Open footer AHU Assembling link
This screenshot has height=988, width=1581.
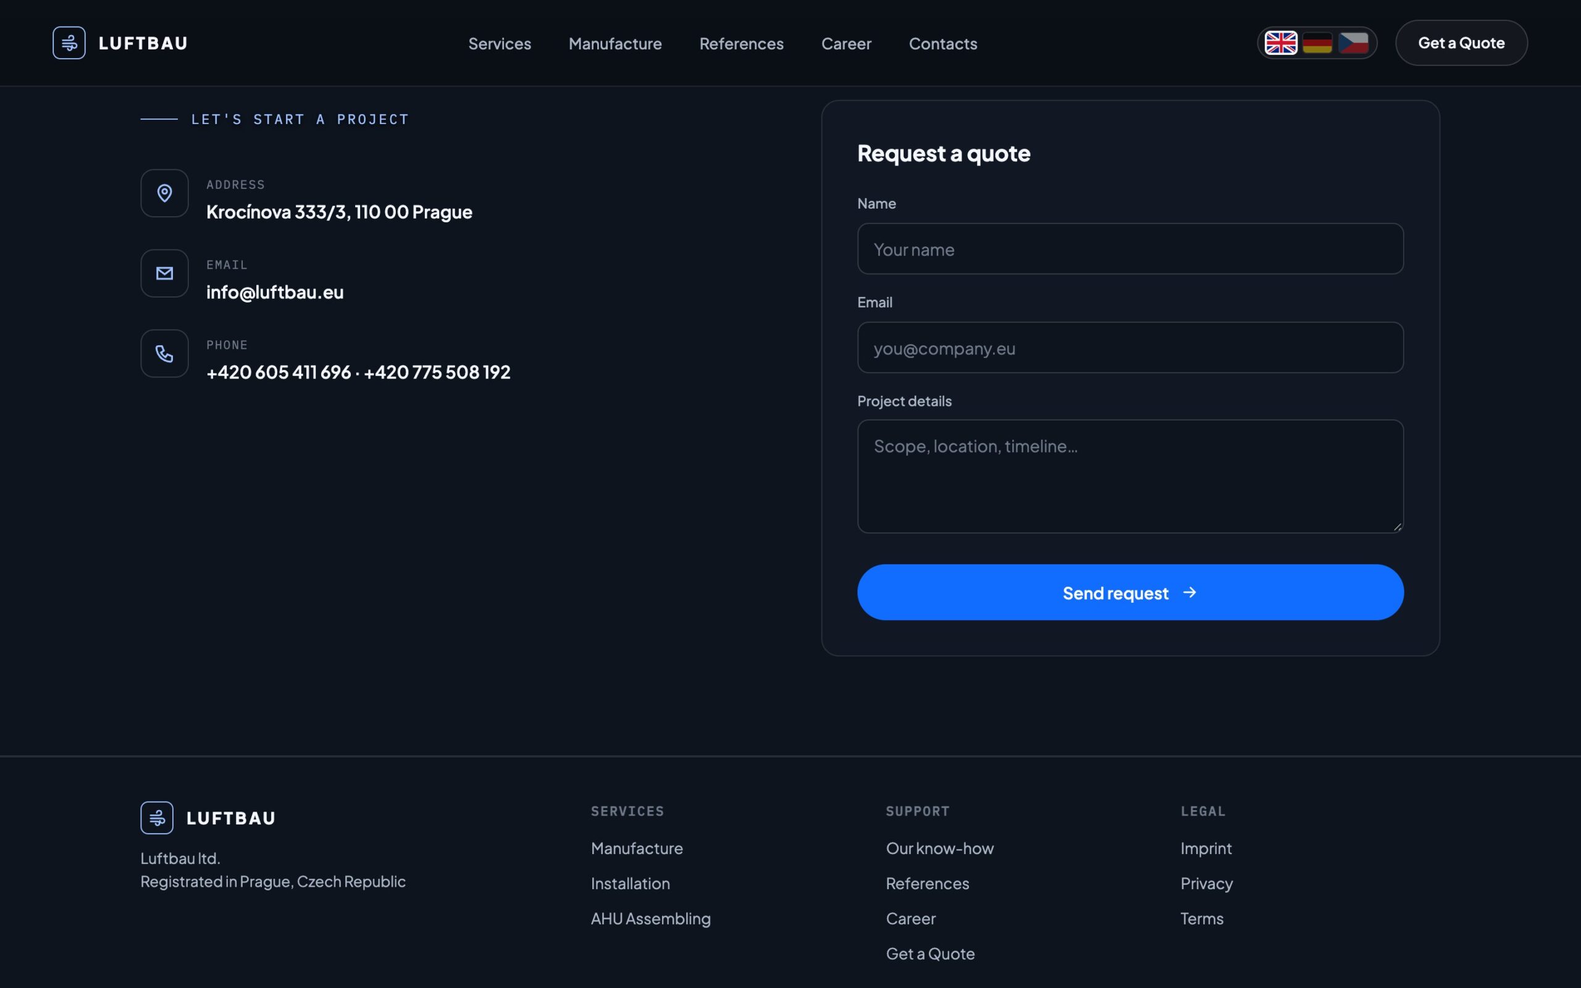pyautogui.click(x=651, y=919)
